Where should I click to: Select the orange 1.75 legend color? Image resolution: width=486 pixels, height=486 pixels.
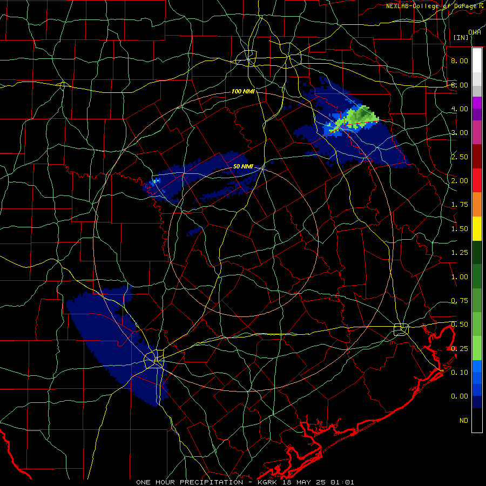click(x=477, y=204)
